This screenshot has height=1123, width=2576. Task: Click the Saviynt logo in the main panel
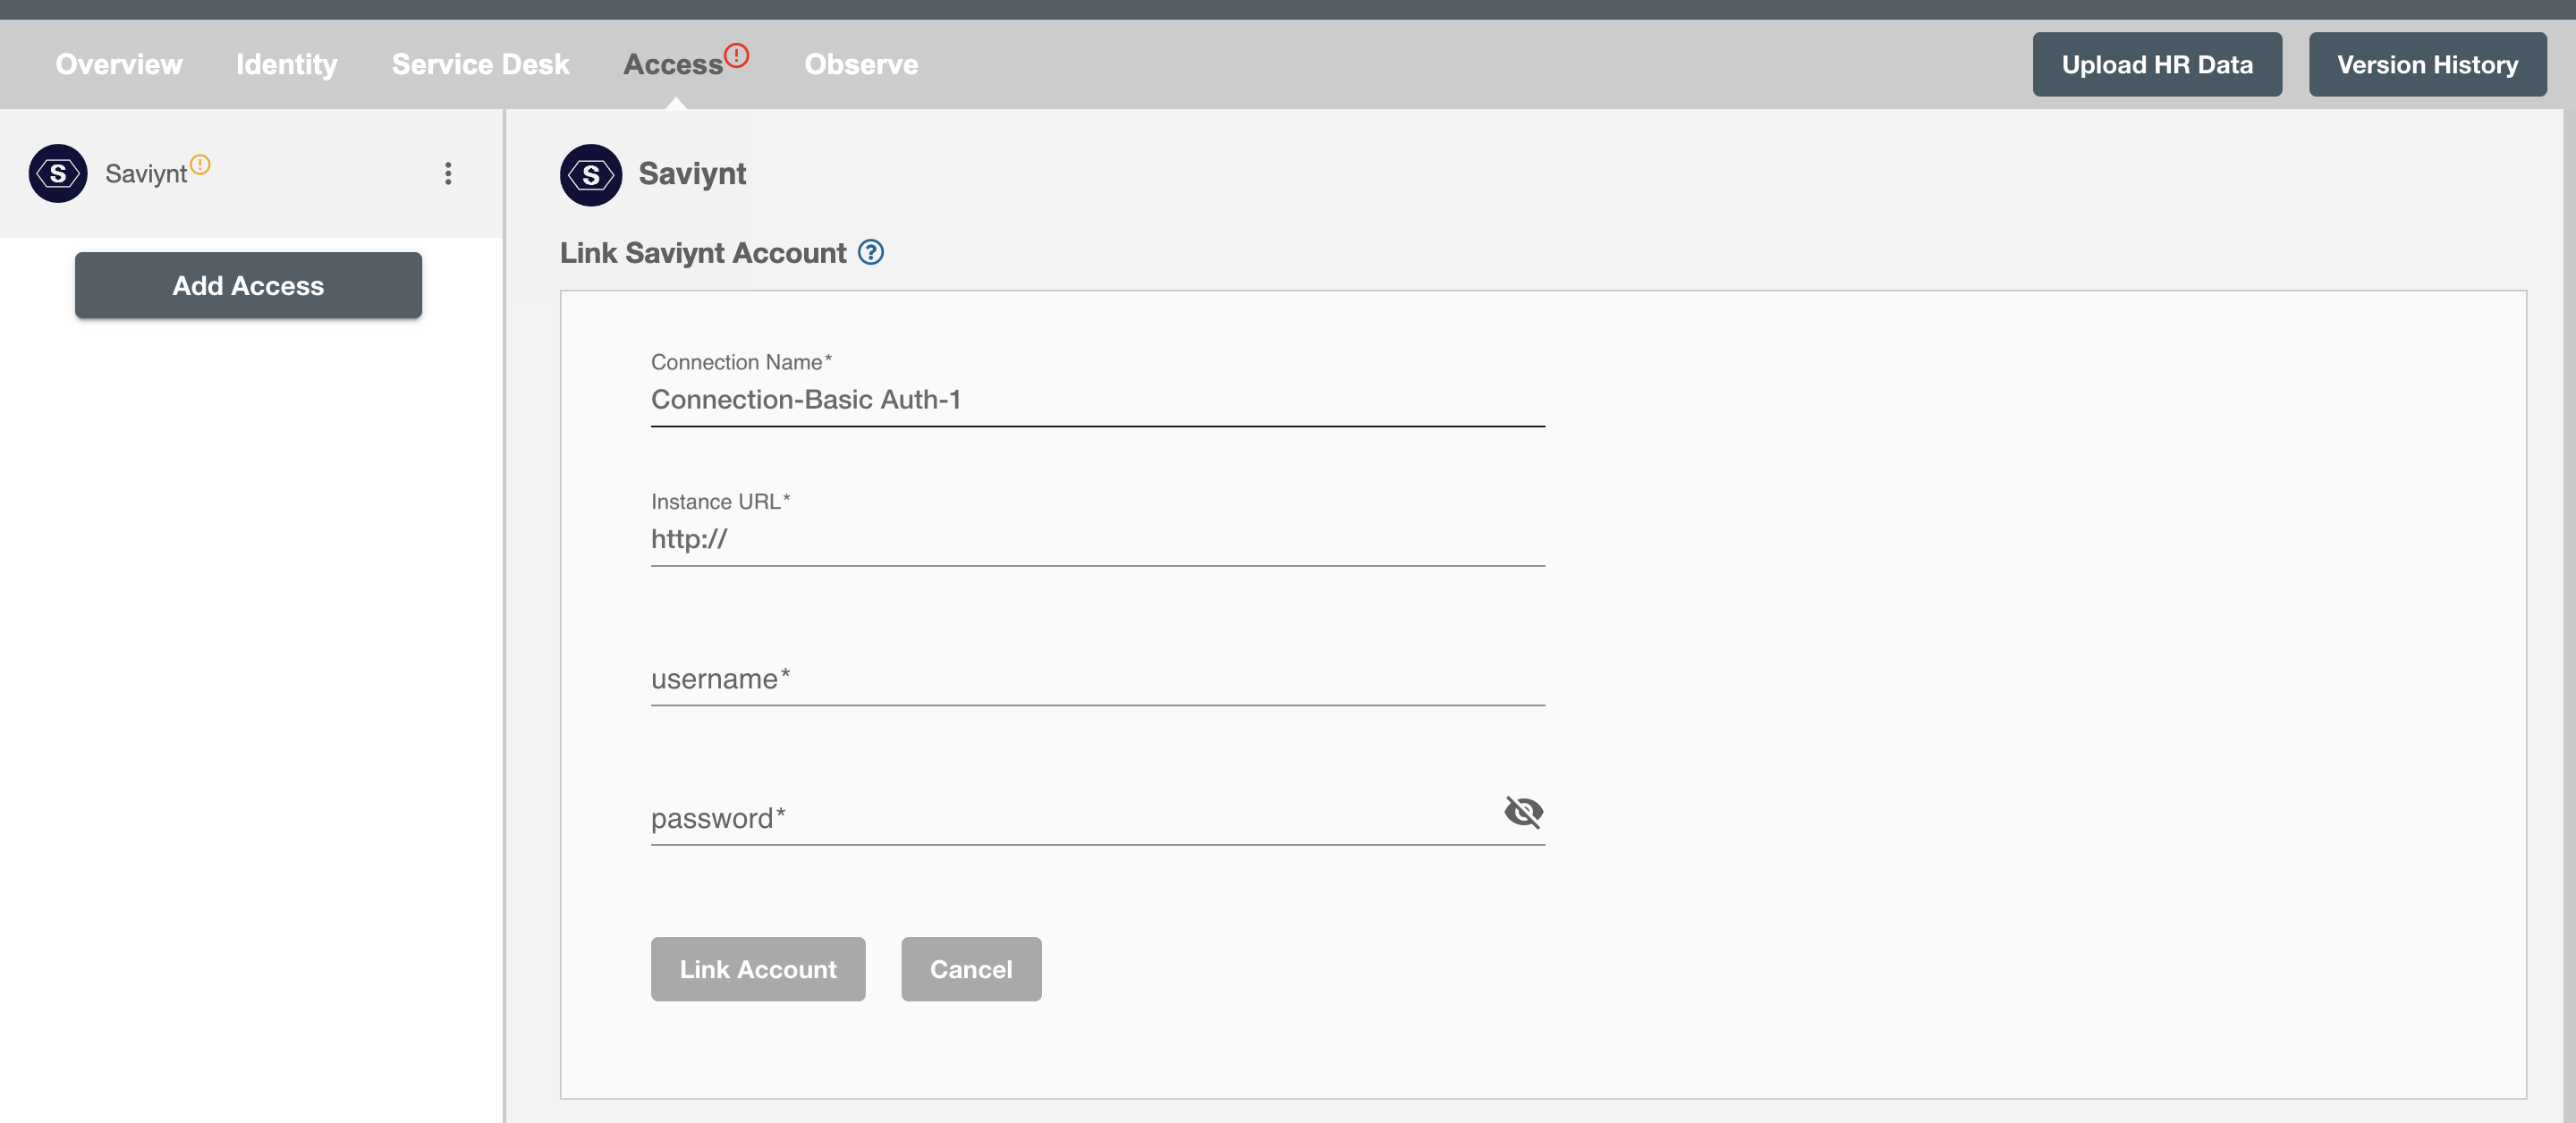(591, 174)
